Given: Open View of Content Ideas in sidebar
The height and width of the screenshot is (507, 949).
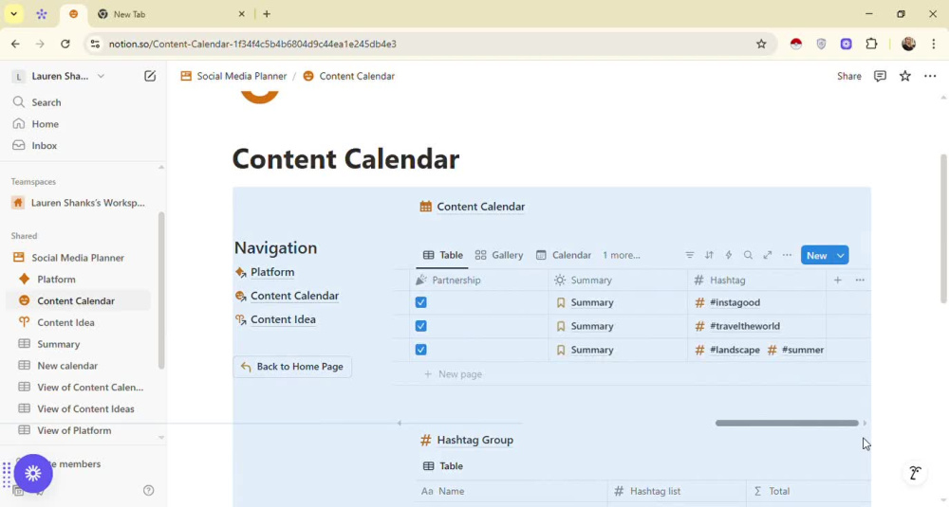Looking at the screenshot, I should 85,408.
